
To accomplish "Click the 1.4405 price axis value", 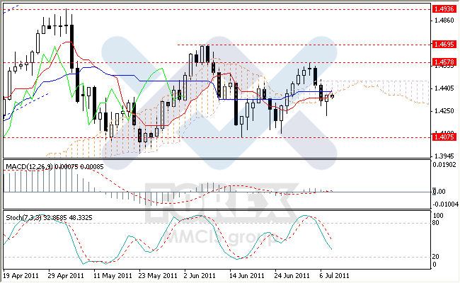I will tap(444, 88).
